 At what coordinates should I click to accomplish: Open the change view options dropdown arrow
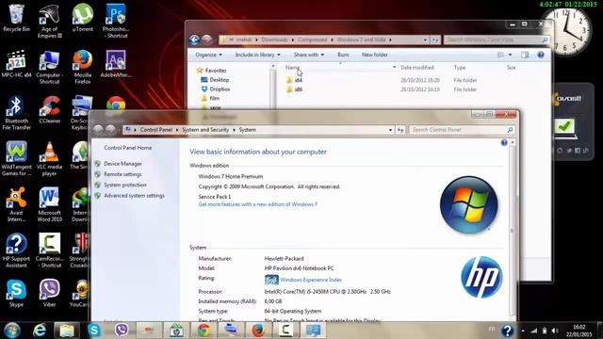511,55
